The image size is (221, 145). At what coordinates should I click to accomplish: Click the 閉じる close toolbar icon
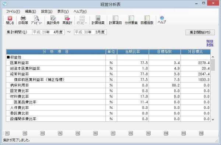(10, 20)
